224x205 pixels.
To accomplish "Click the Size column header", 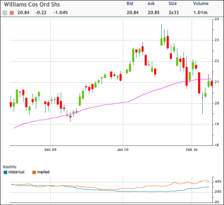I will [x=172, y=3].
